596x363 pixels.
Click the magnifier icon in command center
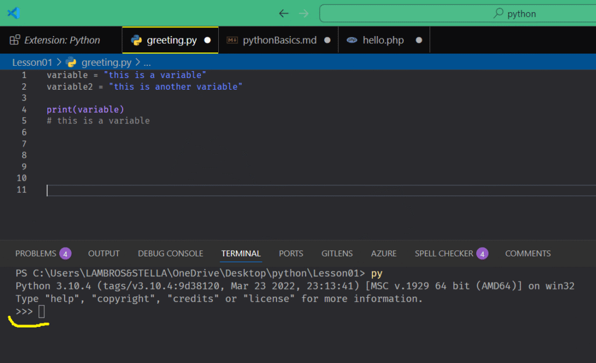[498, 13]
